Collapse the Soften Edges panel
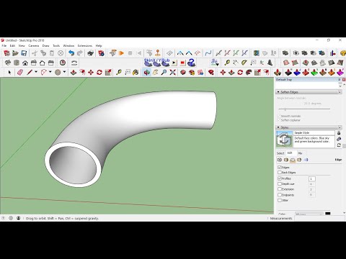346x259 pixels. [x=278, y=92]
